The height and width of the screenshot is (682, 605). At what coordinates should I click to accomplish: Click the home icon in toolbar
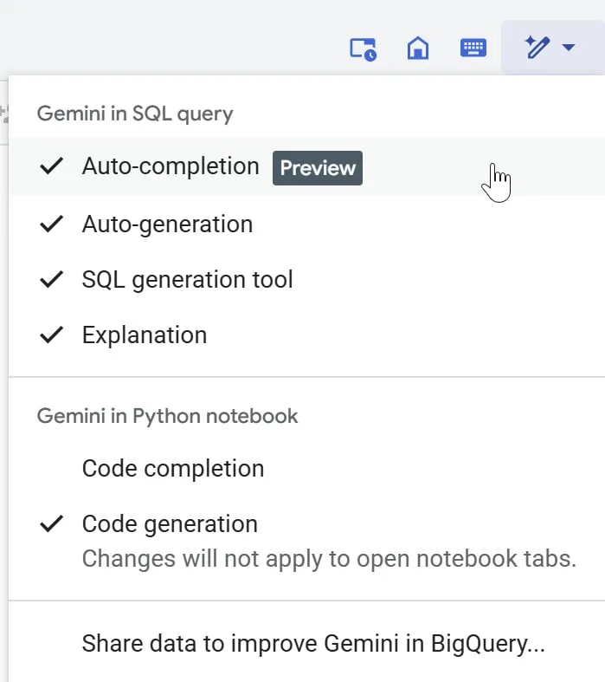coord(418,49)
